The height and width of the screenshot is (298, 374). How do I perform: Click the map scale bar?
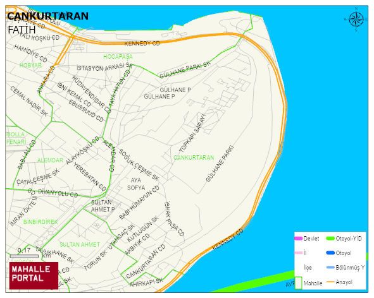24,256
